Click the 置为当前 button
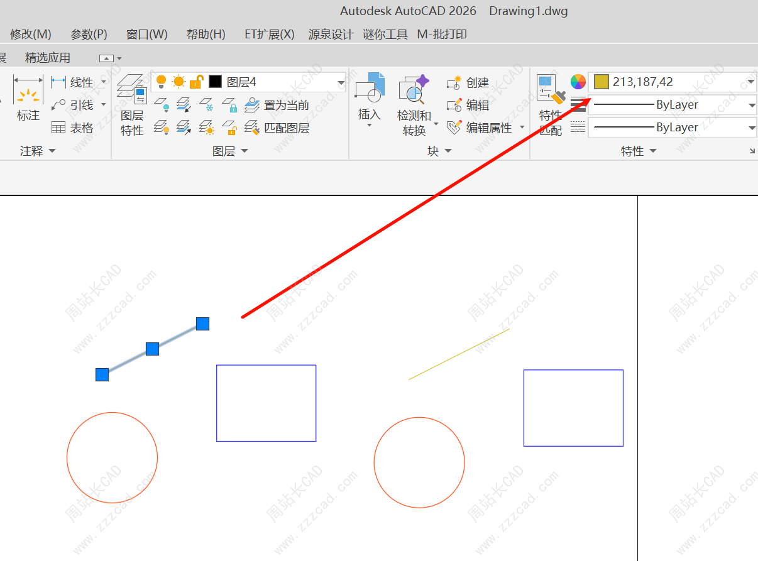 coord(278,105)
